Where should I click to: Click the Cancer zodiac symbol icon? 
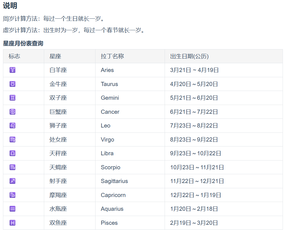pos(12,112)
